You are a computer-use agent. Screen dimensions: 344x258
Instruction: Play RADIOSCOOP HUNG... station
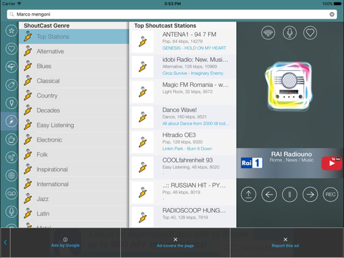183,216
